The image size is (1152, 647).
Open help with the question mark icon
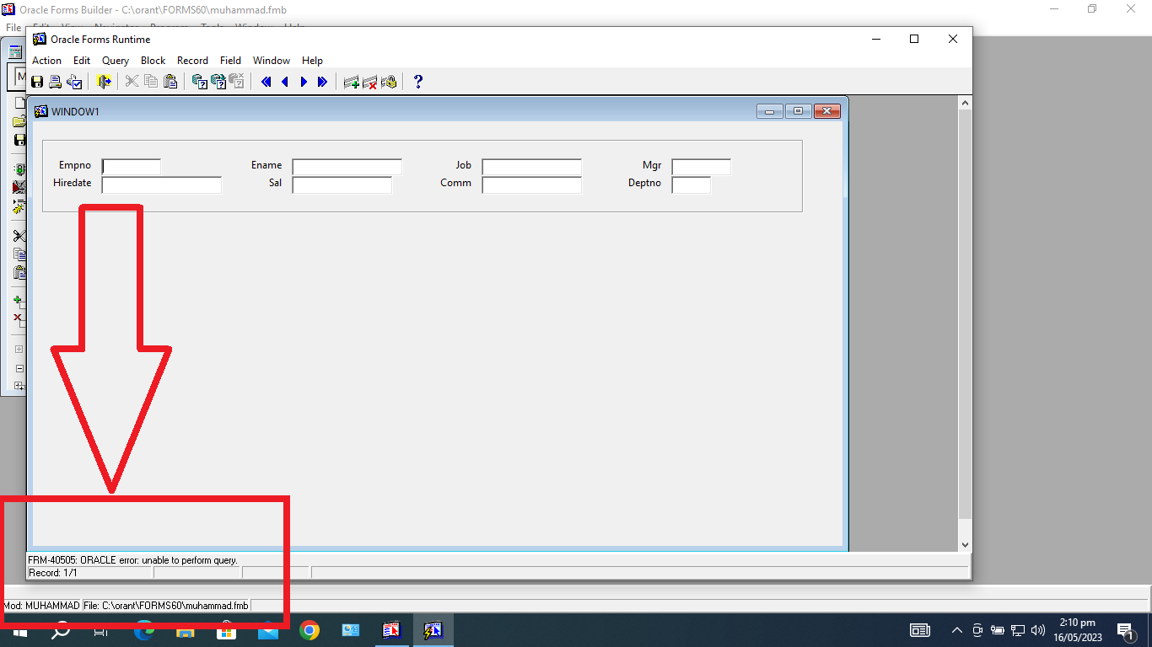tap(417, 82)
